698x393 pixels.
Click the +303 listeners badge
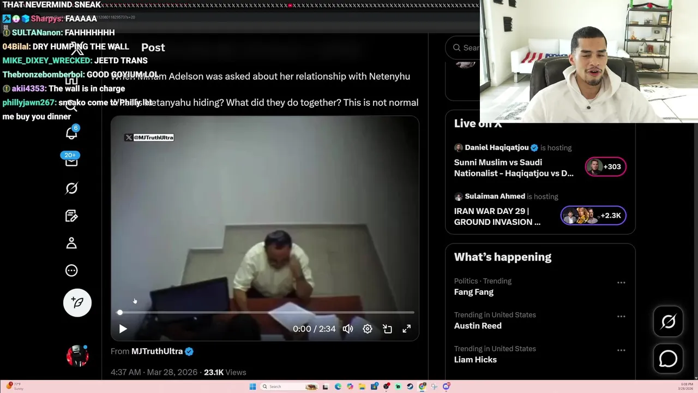point(606,166)
